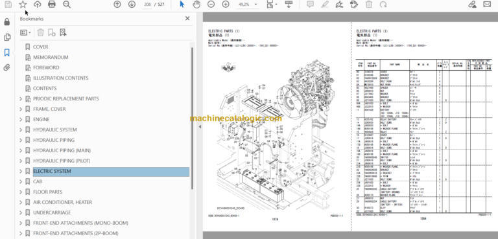Activate the Hand pan tool
The width and height of the screenshot is (498, 239).
196,5
